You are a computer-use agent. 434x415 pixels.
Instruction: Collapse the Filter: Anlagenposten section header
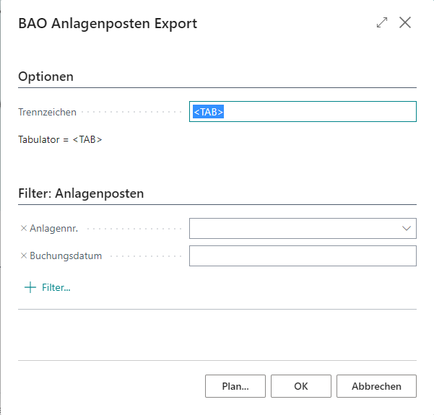pos(81,193)
